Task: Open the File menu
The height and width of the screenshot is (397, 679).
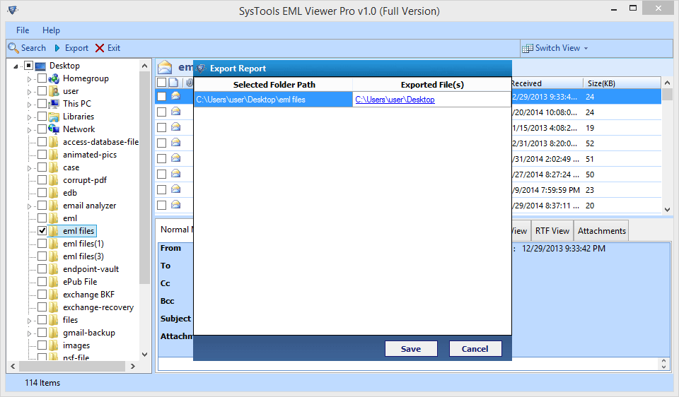Action: [23, 30]
